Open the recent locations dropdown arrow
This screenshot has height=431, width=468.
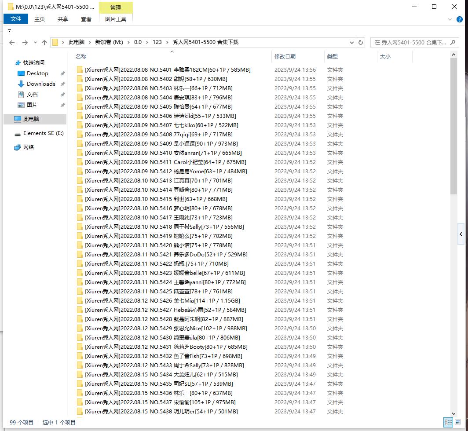(35, 43)
